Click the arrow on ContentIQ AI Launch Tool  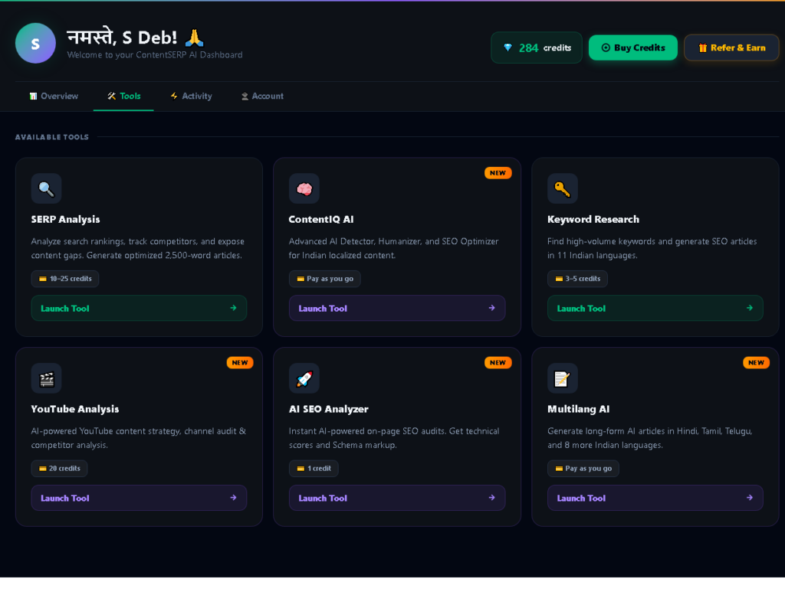click(491, 308)
